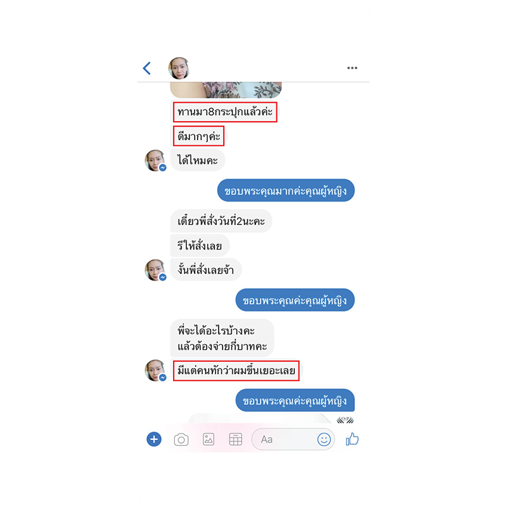507x507 pixels.
Task: Tap the blue back arrow
Action: (x=147, y=68)
